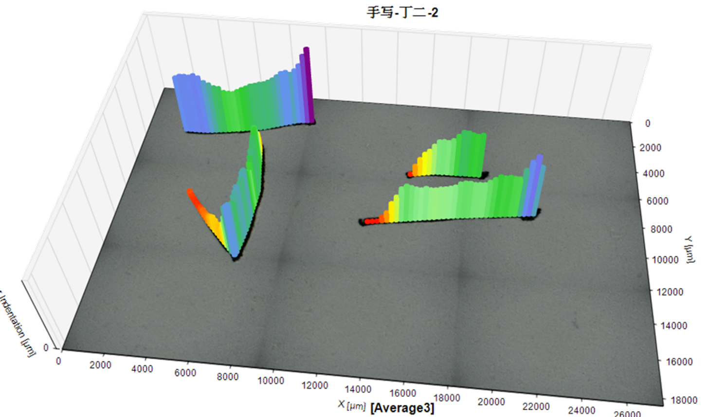
Task: Click X-axis tick value 14000
Action: [358, 389]
